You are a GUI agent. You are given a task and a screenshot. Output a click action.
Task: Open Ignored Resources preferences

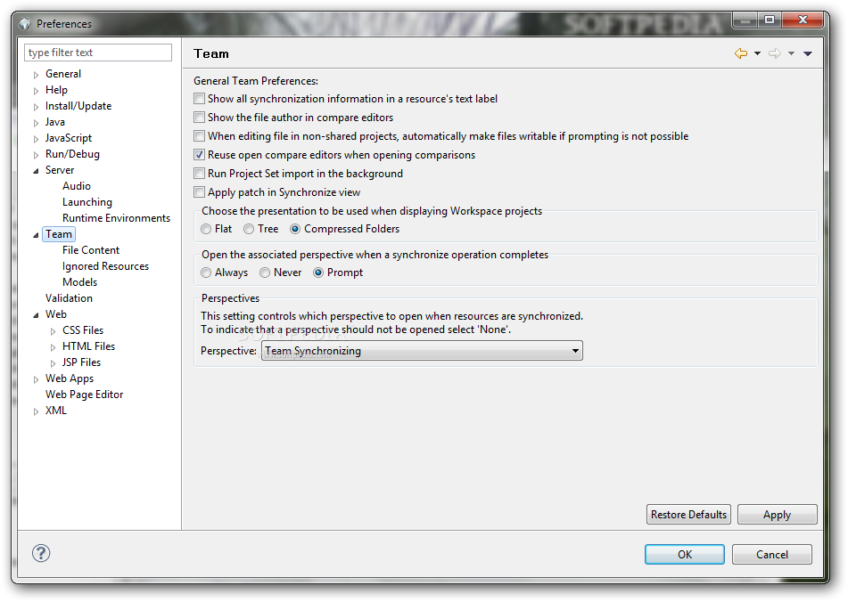coord(105,266)
